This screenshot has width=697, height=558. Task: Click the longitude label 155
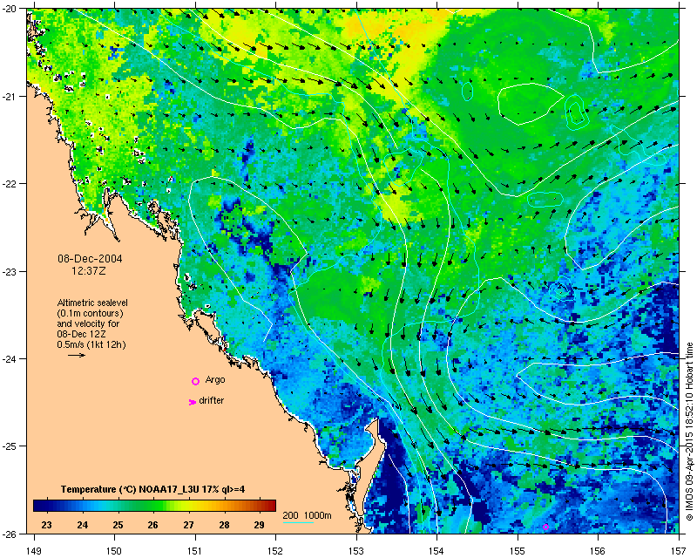[518, 551]
